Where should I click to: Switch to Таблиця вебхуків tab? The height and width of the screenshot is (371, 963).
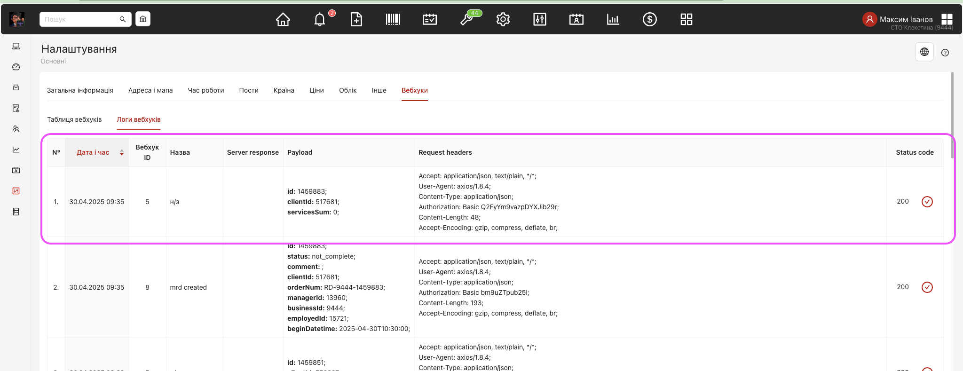(x=74, y=119)
